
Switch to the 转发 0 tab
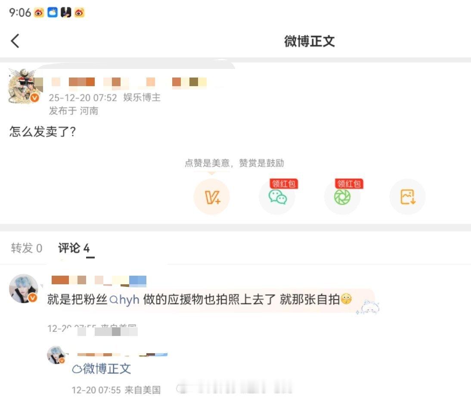tap(26, 248)
